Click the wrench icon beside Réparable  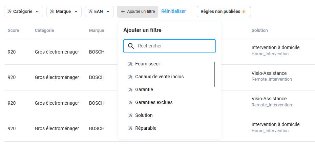click(x=130, y=128)
